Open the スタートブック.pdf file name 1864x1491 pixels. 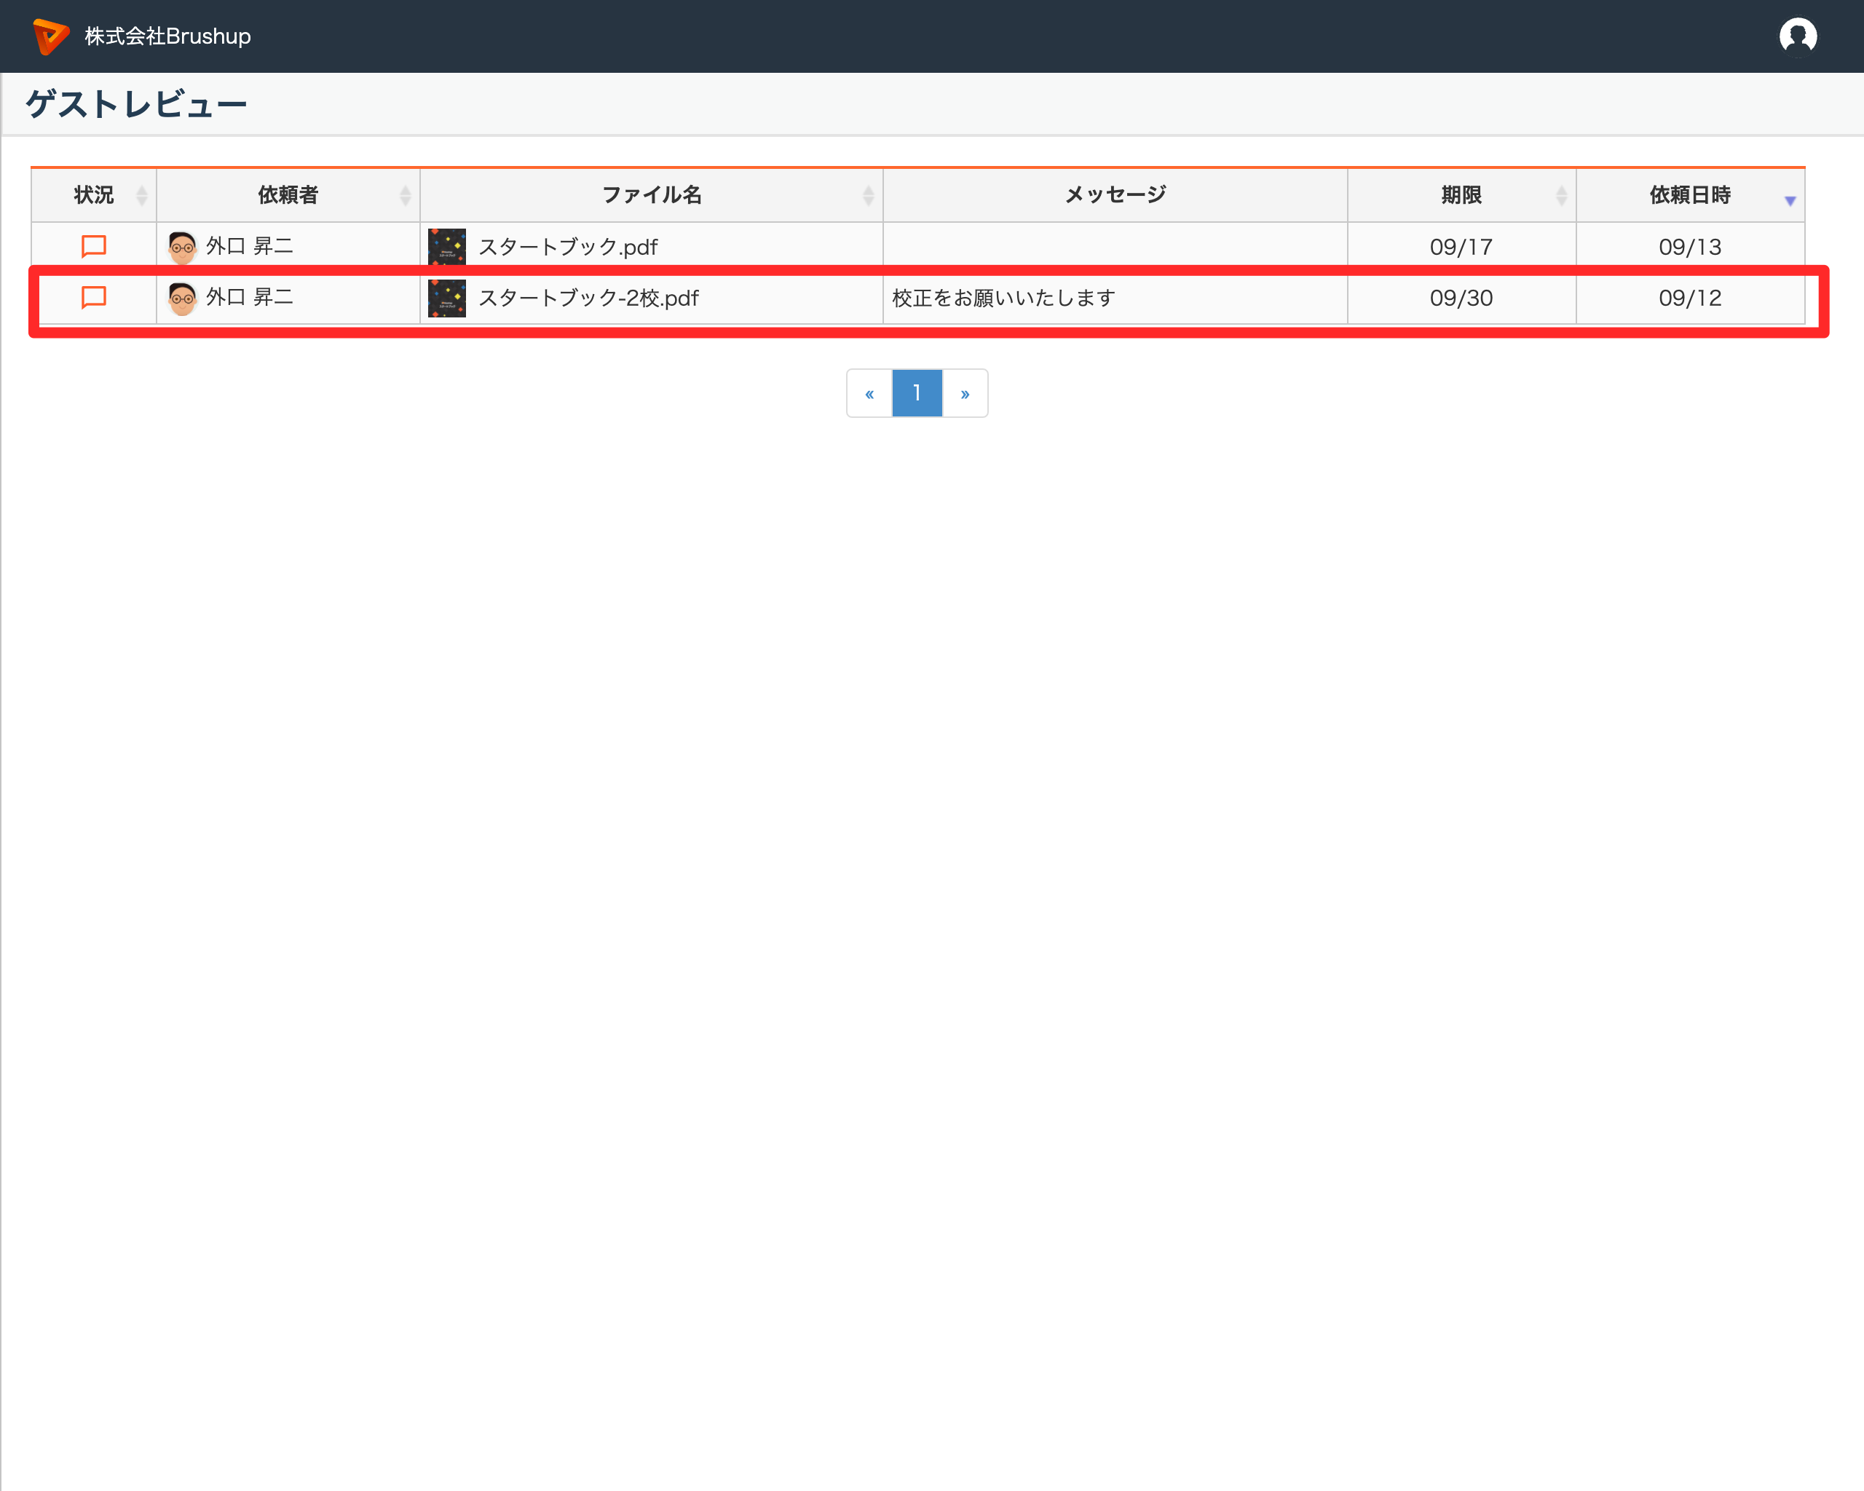tap(568, 248)
